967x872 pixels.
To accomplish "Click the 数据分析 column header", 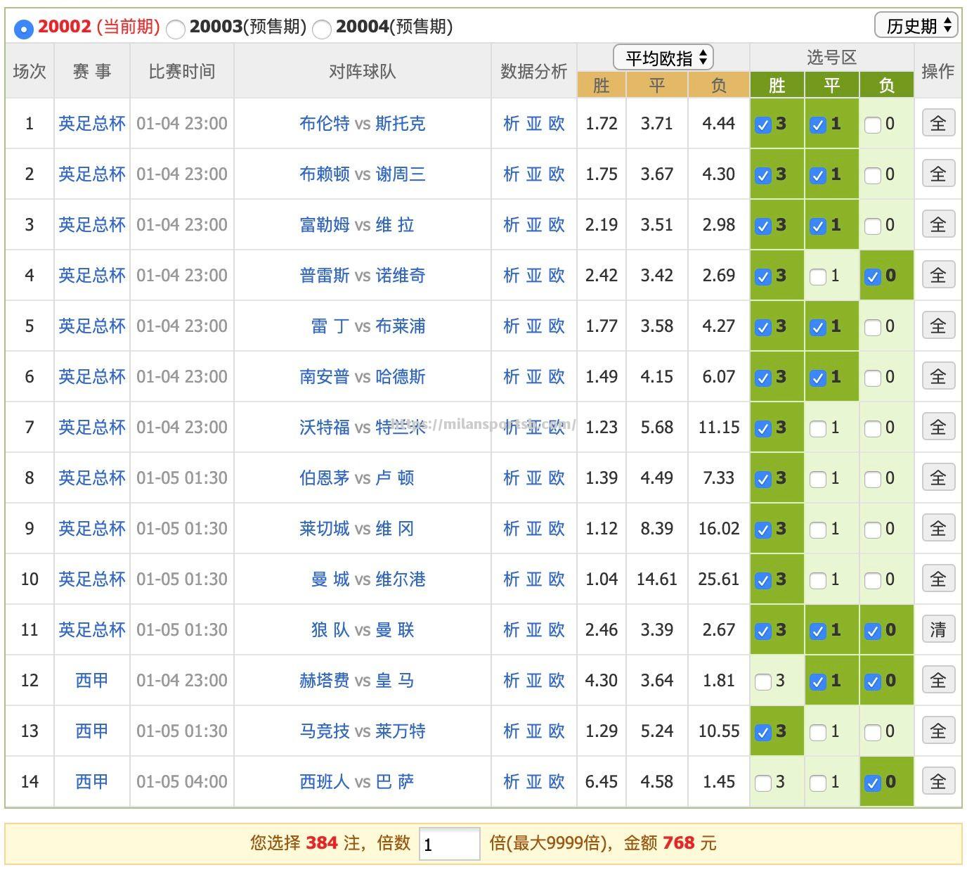I will [534, 71].
